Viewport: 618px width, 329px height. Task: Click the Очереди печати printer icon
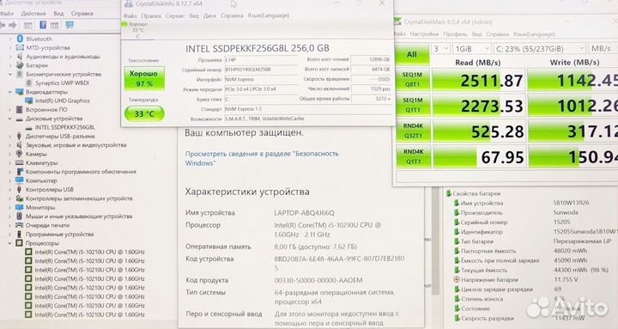20,225
